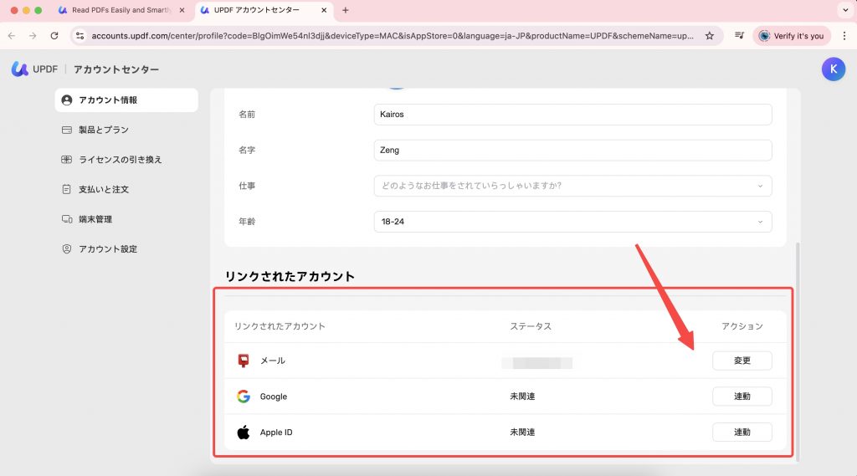The height and width of the screenshot is (476, 857).
Task: Click 連動 button for Apple ID
Action: pyautogui.click(x=742, y=432)
